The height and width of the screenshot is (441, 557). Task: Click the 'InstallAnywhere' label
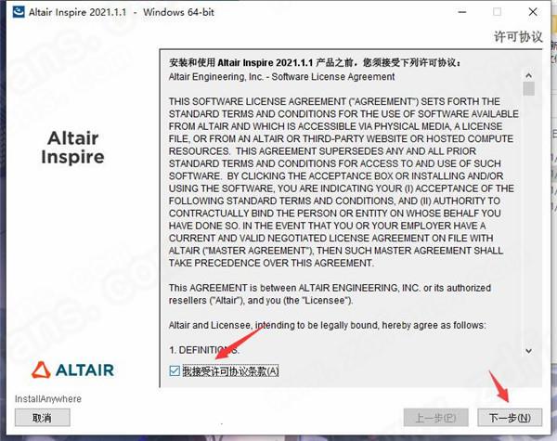pos(48,399)
